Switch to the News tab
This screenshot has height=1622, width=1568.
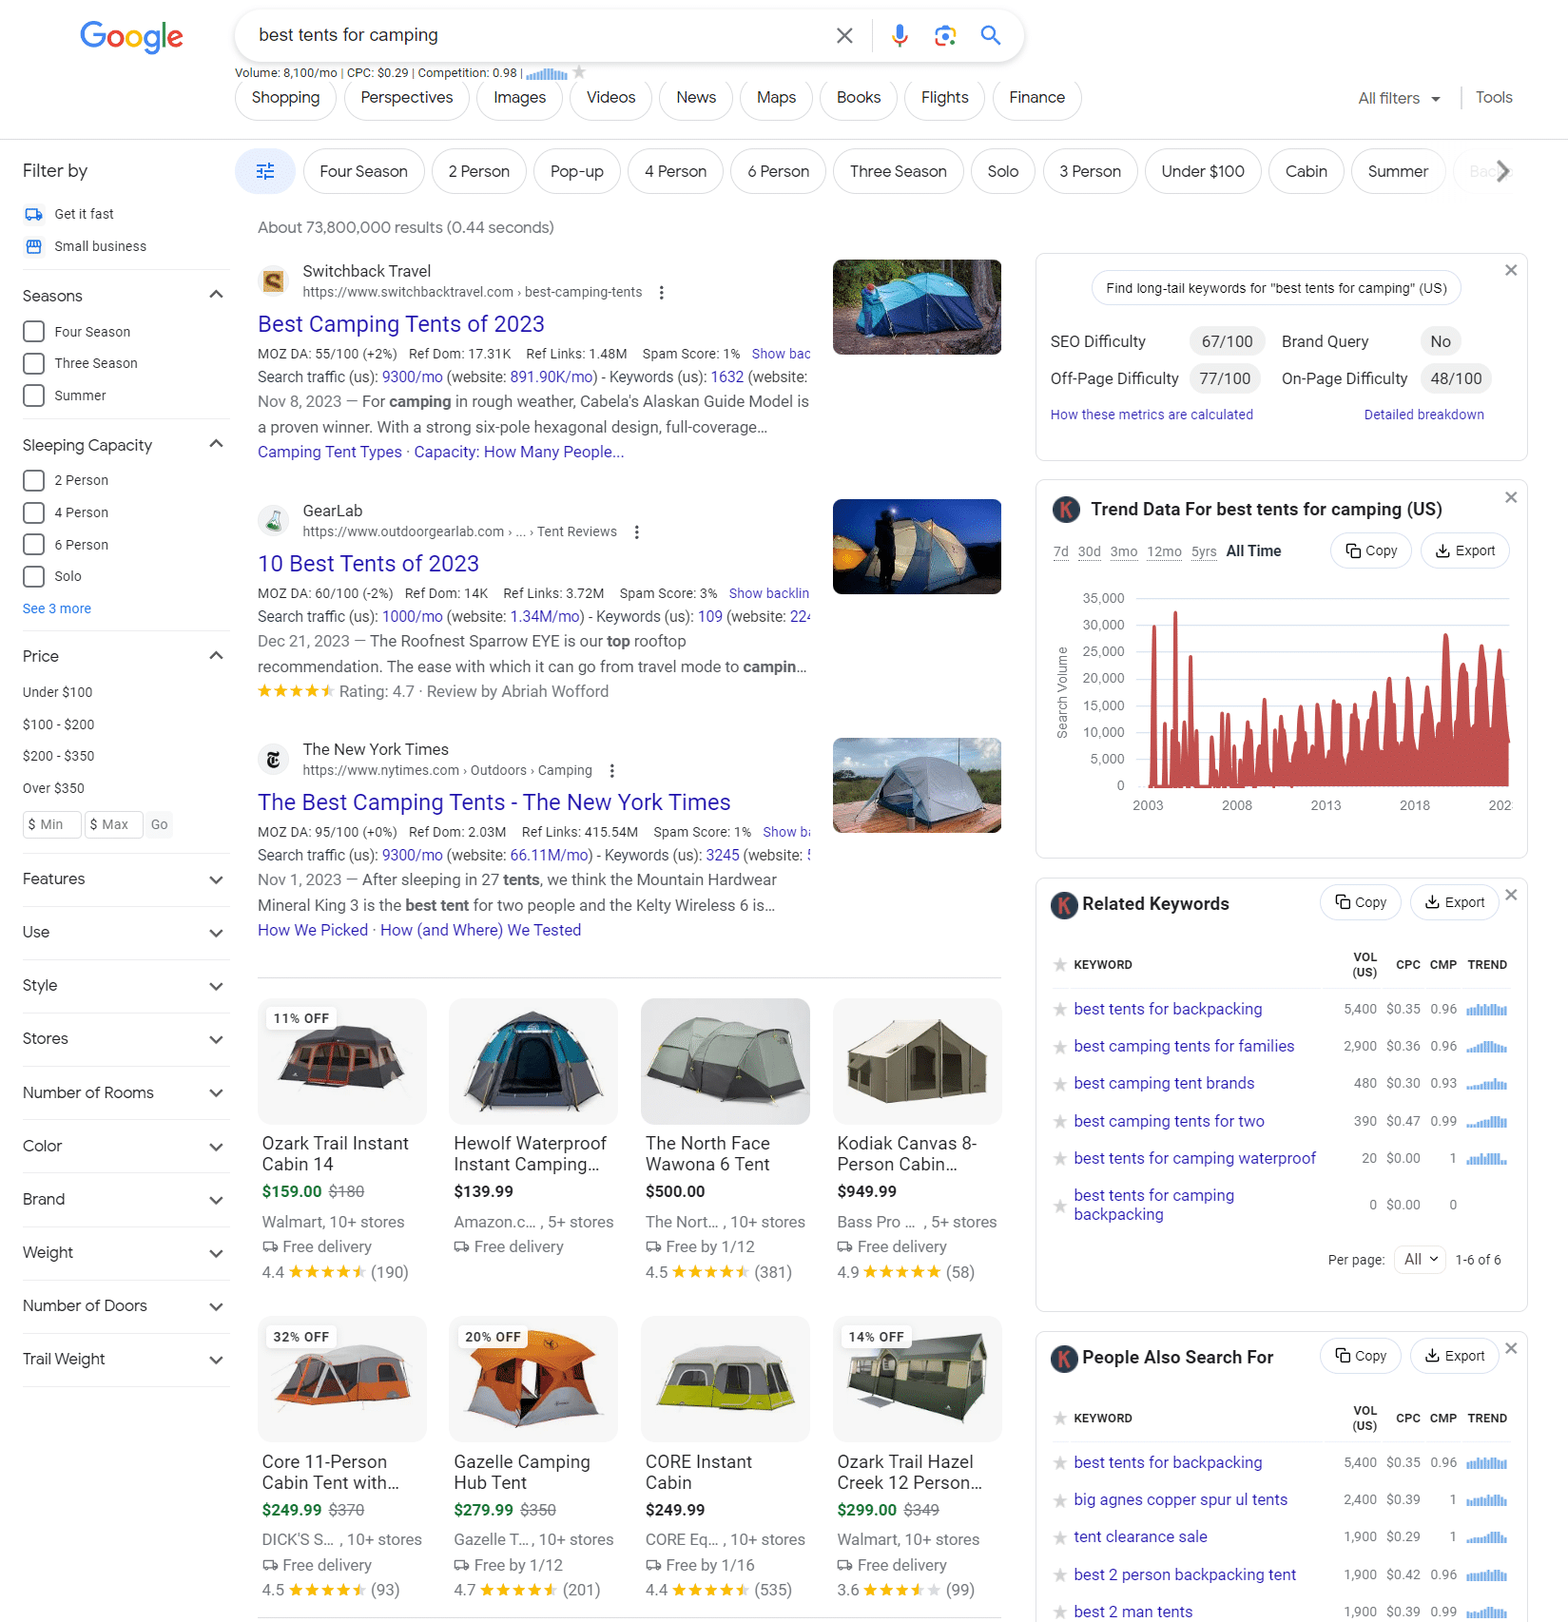[696, 98]
